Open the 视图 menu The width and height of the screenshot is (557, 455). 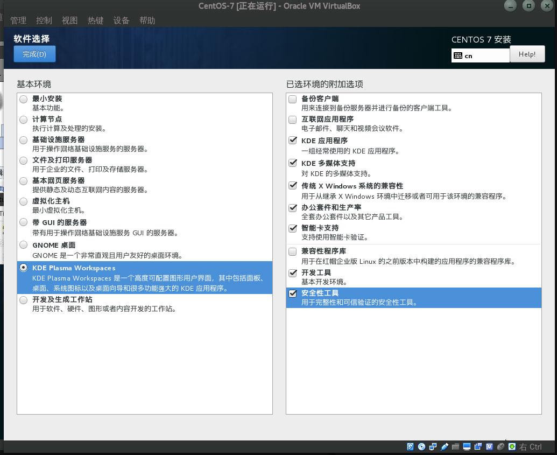tap(69, 20)
